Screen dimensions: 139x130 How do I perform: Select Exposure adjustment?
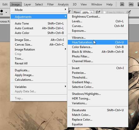click(98, 31)
